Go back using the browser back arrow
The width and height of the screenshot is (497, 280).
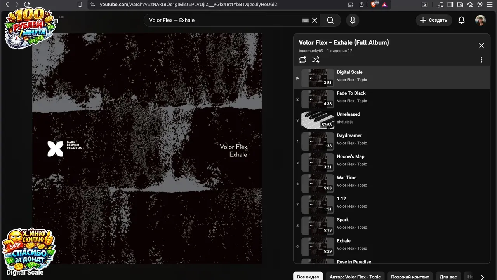[7, 5]
